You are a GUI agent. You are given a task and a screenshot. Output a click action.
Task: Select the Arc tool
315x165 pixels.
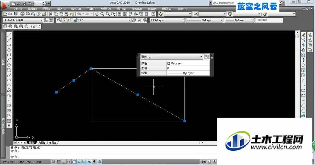(x=9, y=60)
